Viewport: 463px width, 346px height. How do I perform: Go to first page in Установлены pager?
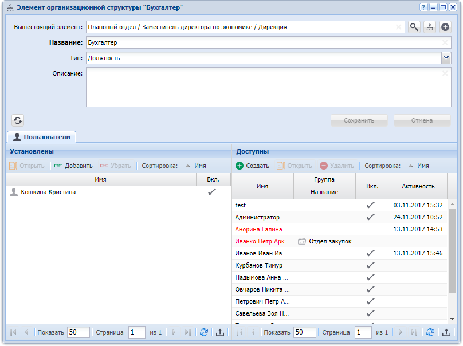pyautogui.click(x=13, y=332)
